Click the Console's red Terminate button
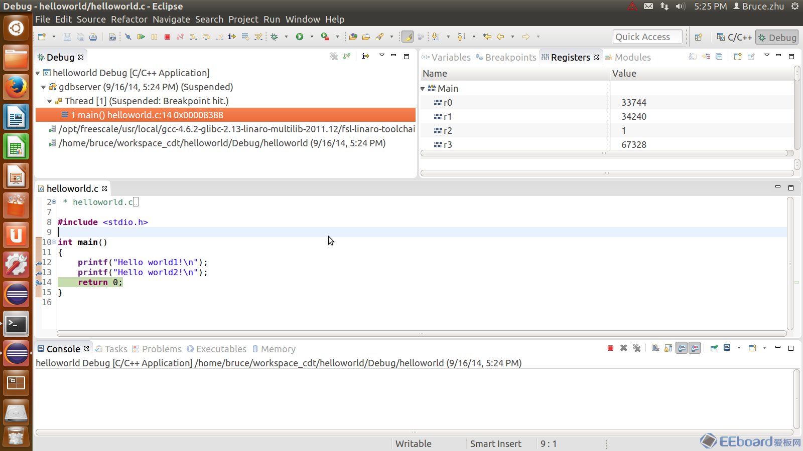The height and width of the screenshot is (451, 803). [x=610, y=348]
